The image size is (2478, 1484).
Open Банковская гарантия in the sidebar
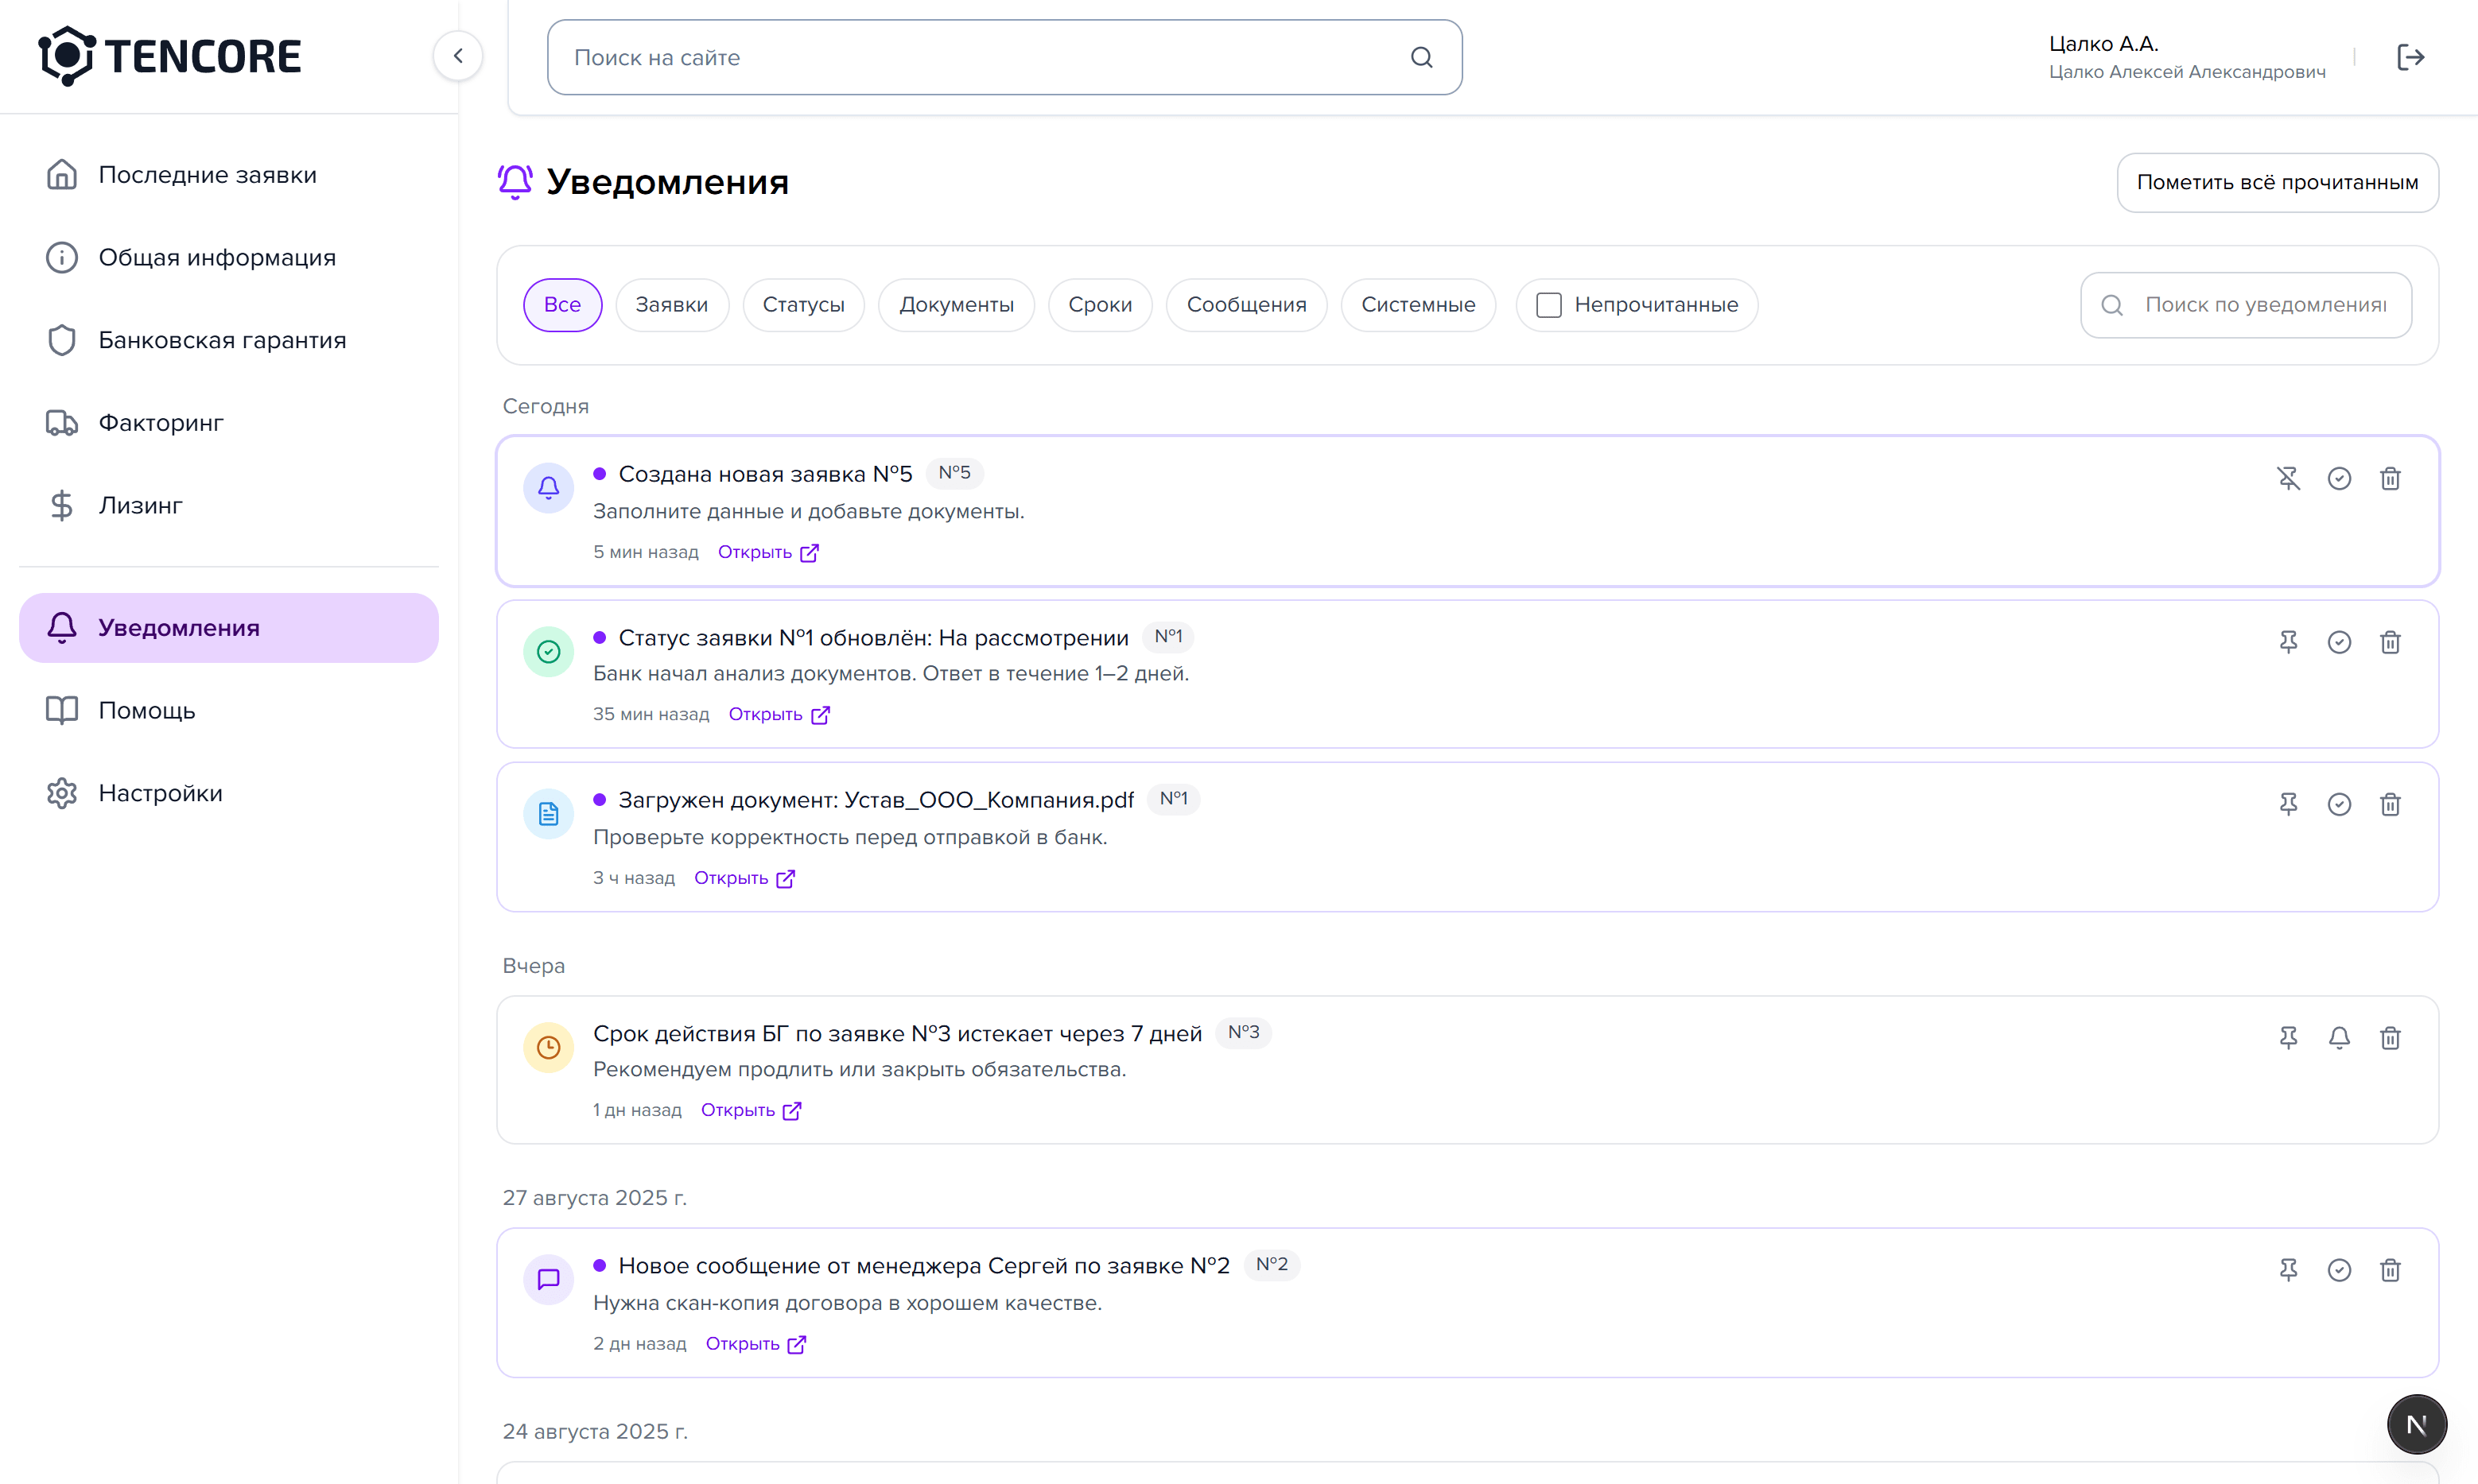coord(222,340)
